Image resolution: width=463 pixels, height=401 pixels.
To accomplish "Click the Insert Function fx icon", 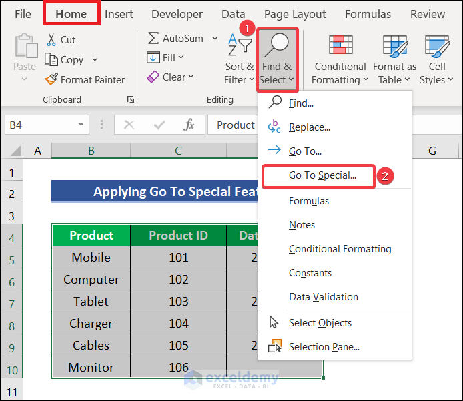I will (x=189, y=125).
